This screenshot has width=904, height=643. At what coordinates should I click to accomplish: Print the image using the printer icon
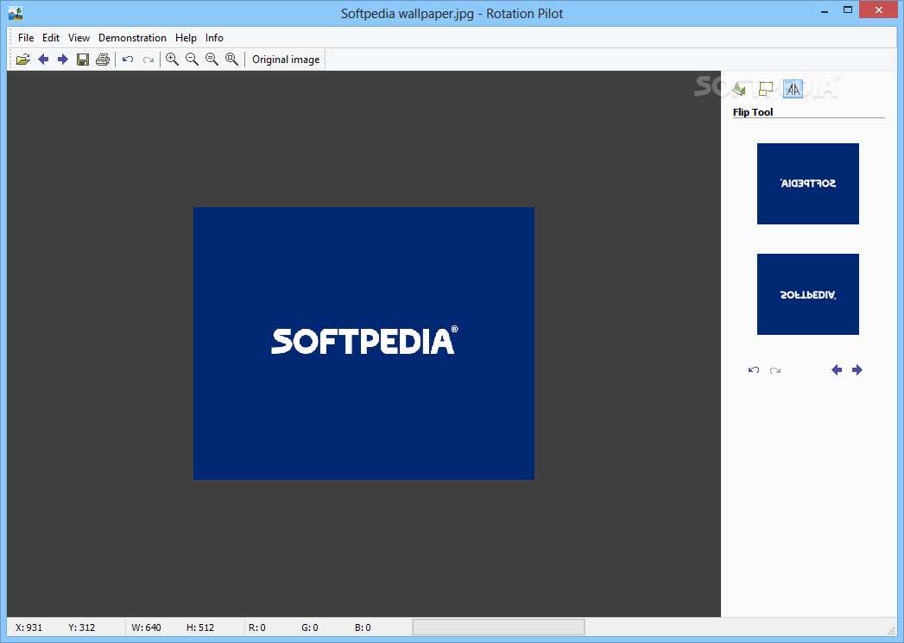tap(103, 60)
